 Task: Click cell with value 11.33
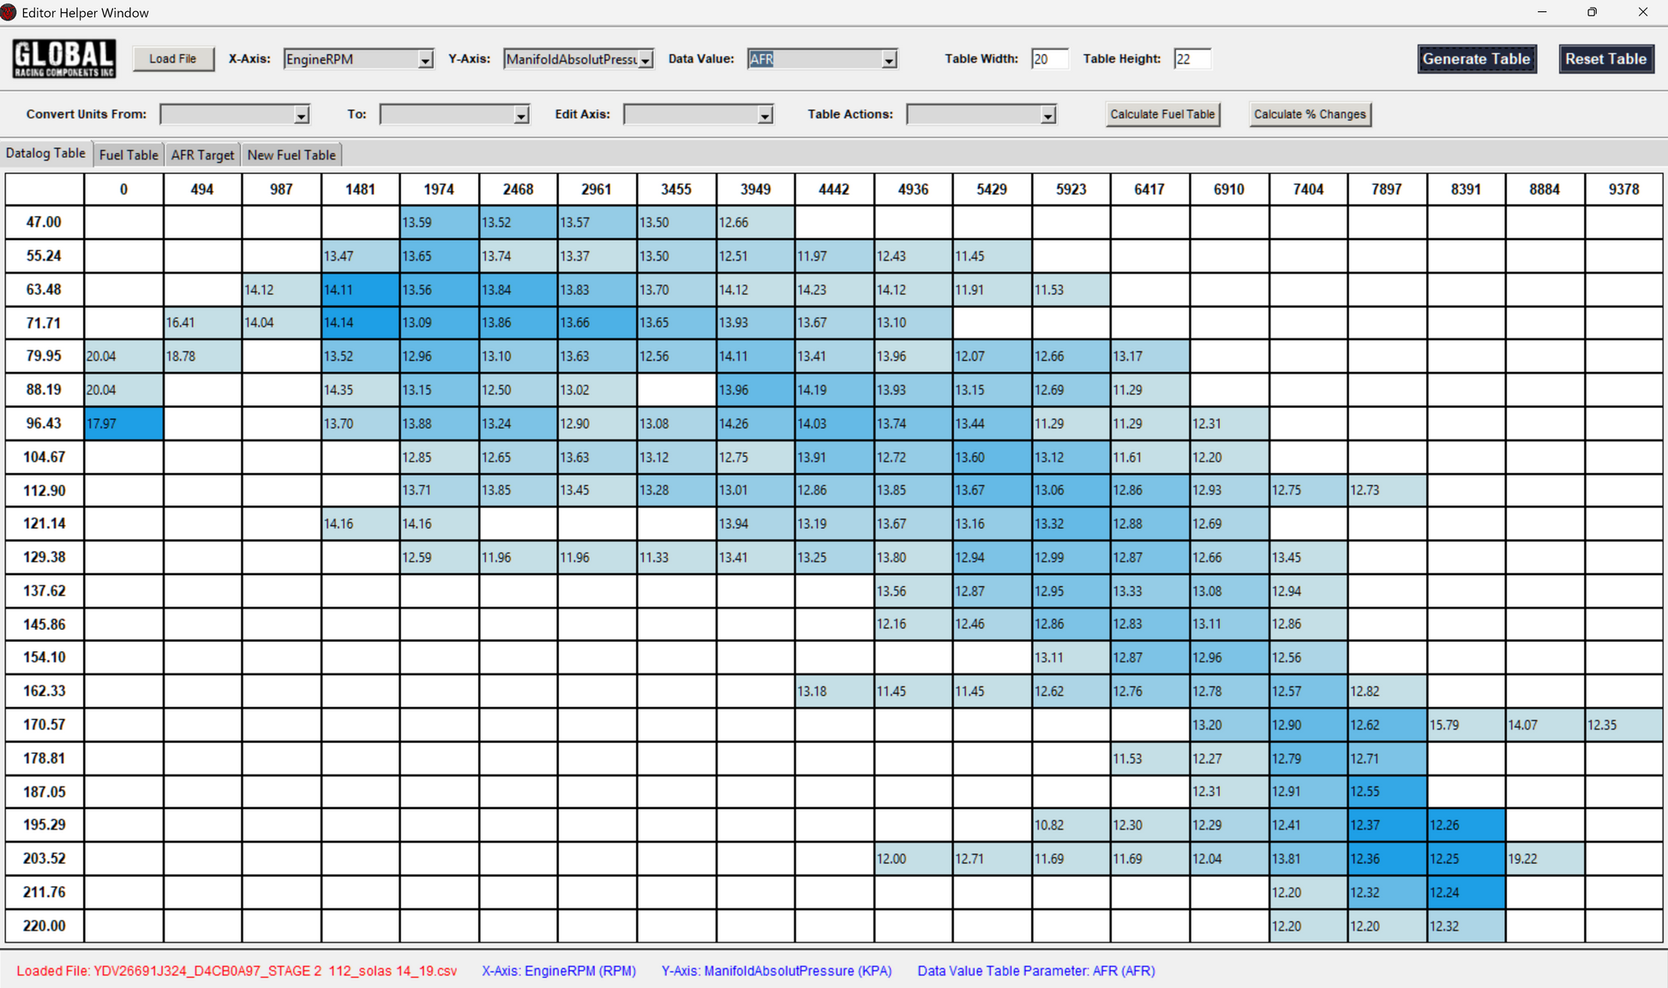pyautogui.click(x=676, y=557)
